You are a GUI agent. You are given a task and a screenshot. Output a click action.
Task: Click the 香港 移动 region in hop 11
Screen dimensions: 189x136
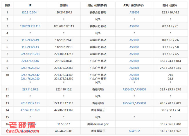(x=98, y=89)
